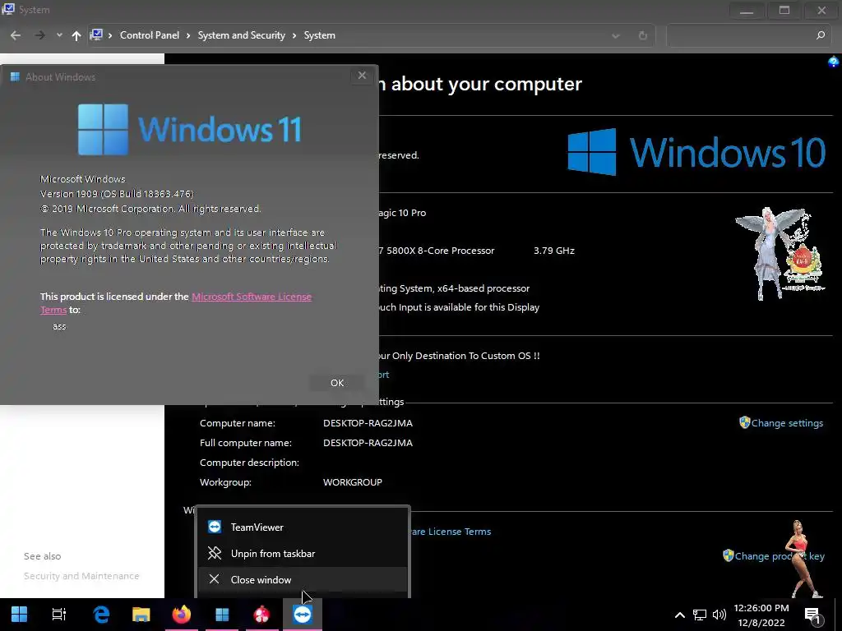This screenshot has height=631, width=842.
Task: Open the recent locations dropdown arrow
Action: (59, 35)
